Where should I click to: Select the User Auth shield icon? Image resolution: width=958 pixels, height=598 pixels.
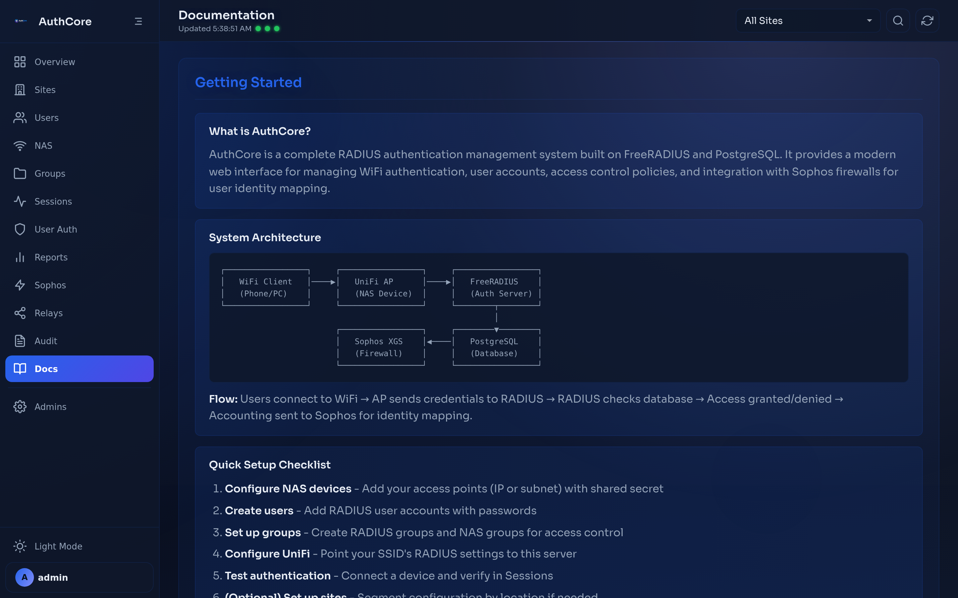click(x=20, y=229)
